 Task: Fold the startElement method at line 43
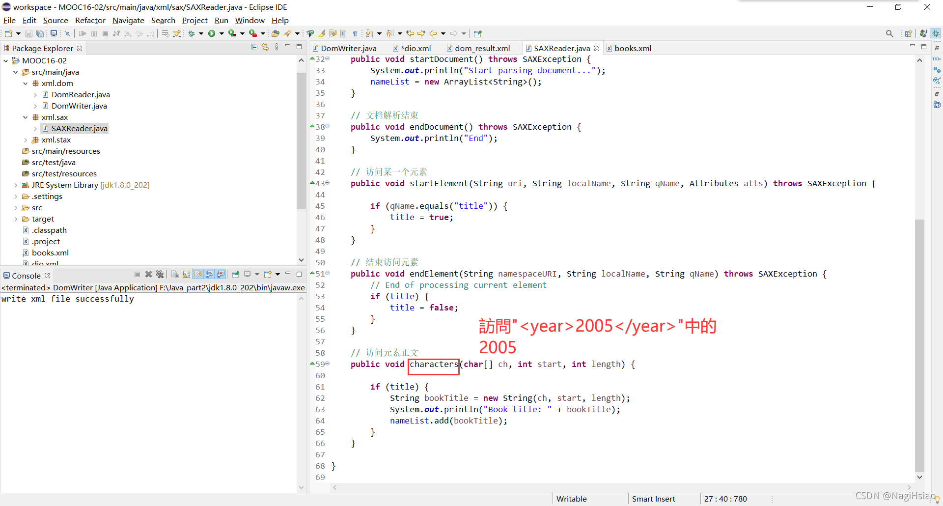[x=328, y=183]
